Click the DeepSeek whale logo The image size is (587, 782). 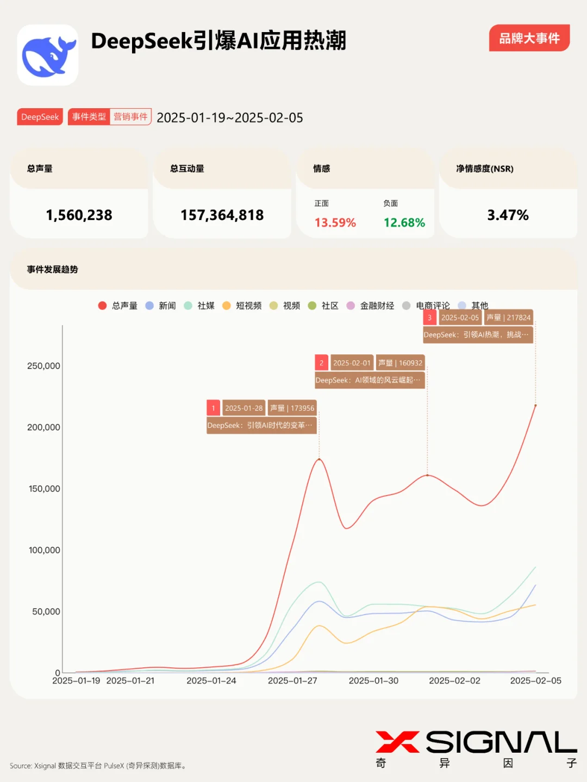pyautogui.click(x=48, y=55)
